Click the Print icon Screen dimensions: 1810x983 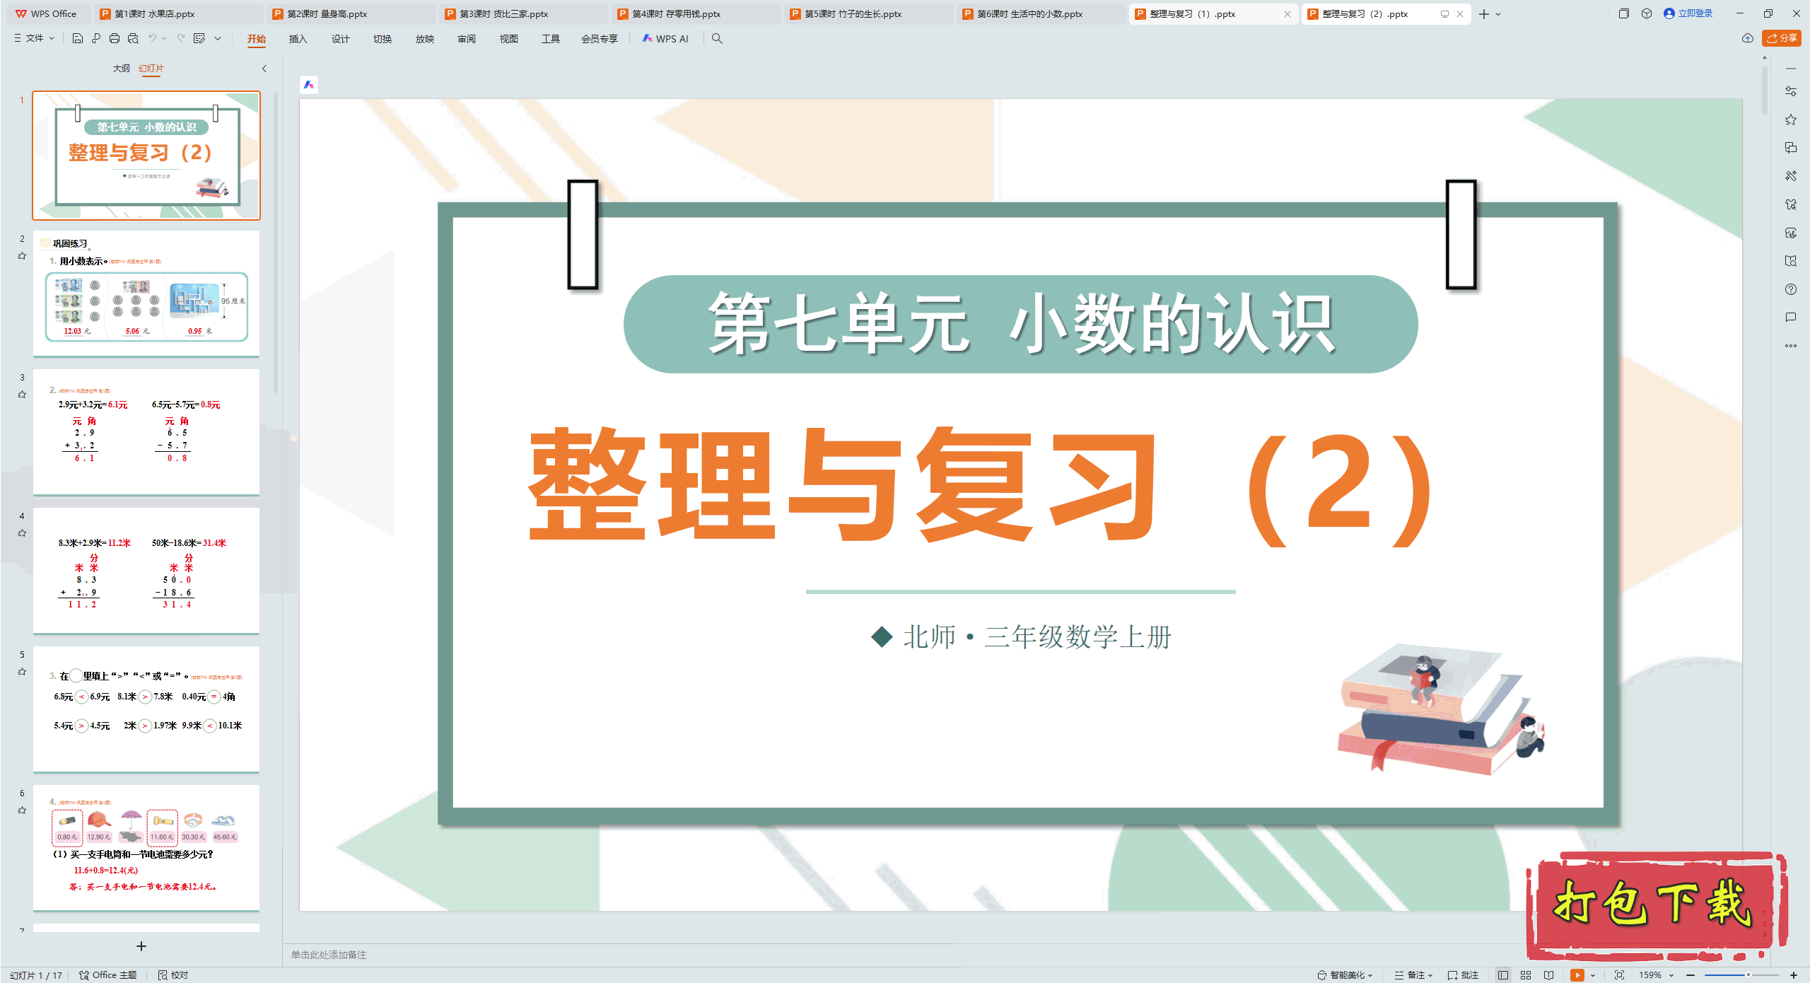[x=115, y=39]
